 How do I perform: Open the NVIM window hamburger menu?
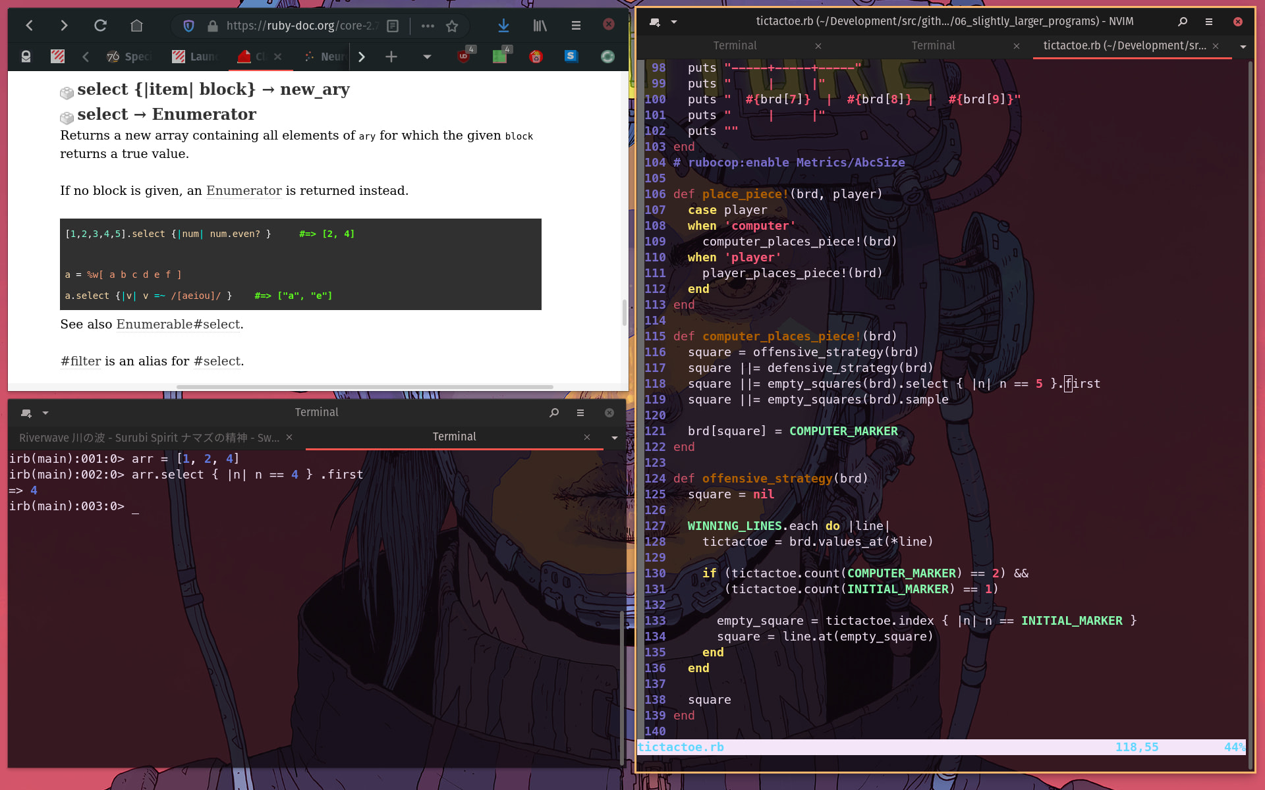tap(1209, 22)
